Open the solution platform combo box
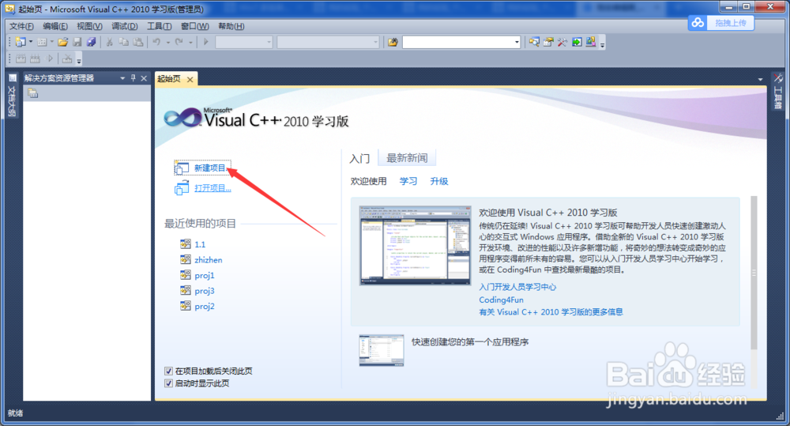 pyautogui.click(x=328, y=43)
